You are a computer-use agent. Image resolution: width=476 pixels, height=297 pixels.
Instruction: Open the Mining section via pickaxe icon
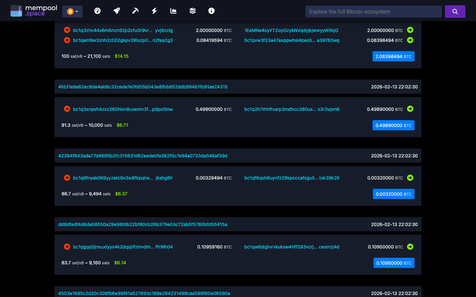[135, 11]
